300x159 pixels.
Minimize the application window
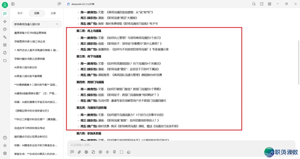277,4
